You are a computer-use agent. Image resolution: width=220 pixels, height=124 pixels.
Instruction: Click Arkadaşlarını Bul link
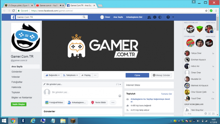[x=134, y=17]
